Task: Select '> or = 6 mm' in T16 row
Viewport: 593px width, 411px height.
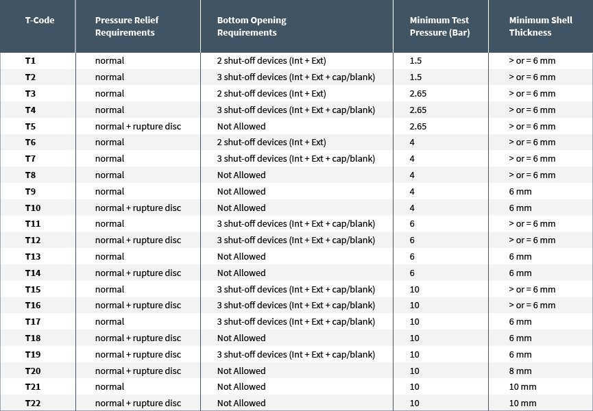Action: (x=532, y=306)
